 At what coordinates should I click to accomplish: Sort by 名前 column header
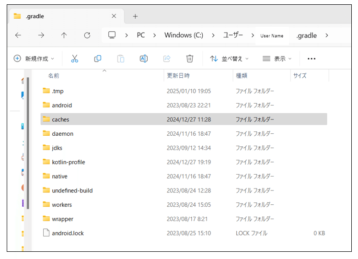tap(54, 76)
